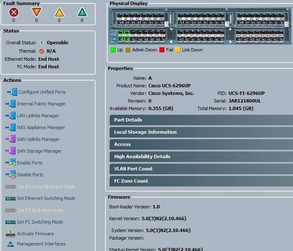Image resolution: width=293 pixels, height=251 pixels.
Task: Click the green active ports in Physical Display
Action: click(x=124, y=35)
